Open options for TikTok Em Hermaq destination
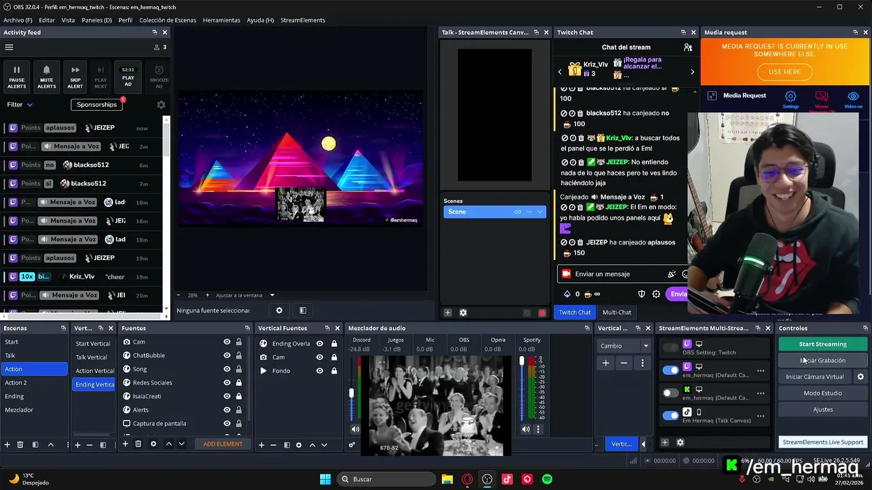Image resolution: width=872 pixels, height=490 pixels. click(x=761, y=416)
